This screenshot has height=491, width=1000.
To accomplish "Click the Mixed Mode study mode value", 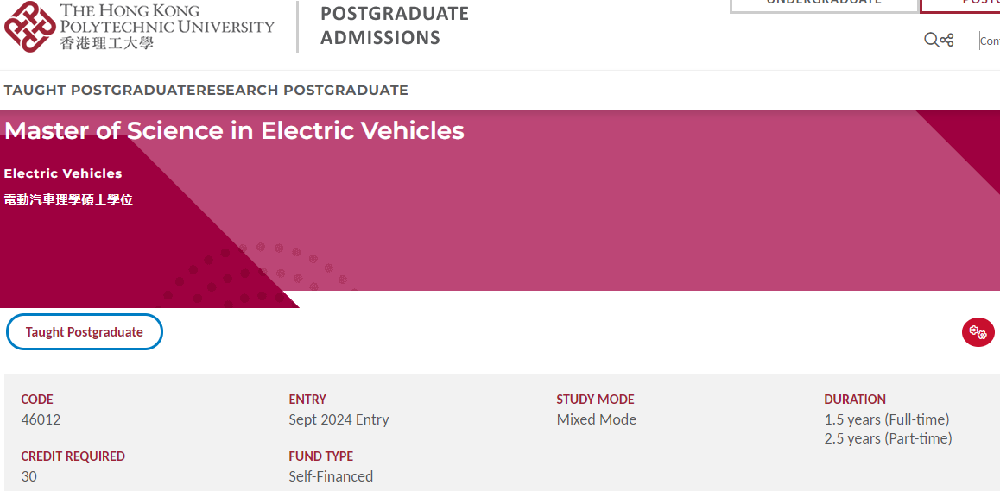I will pos(597,419).
